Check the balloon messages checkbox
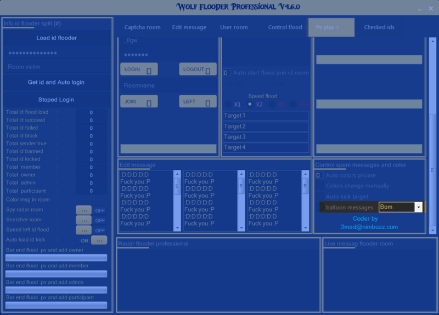Screen dimensions: 439x315 coord(322,207)
